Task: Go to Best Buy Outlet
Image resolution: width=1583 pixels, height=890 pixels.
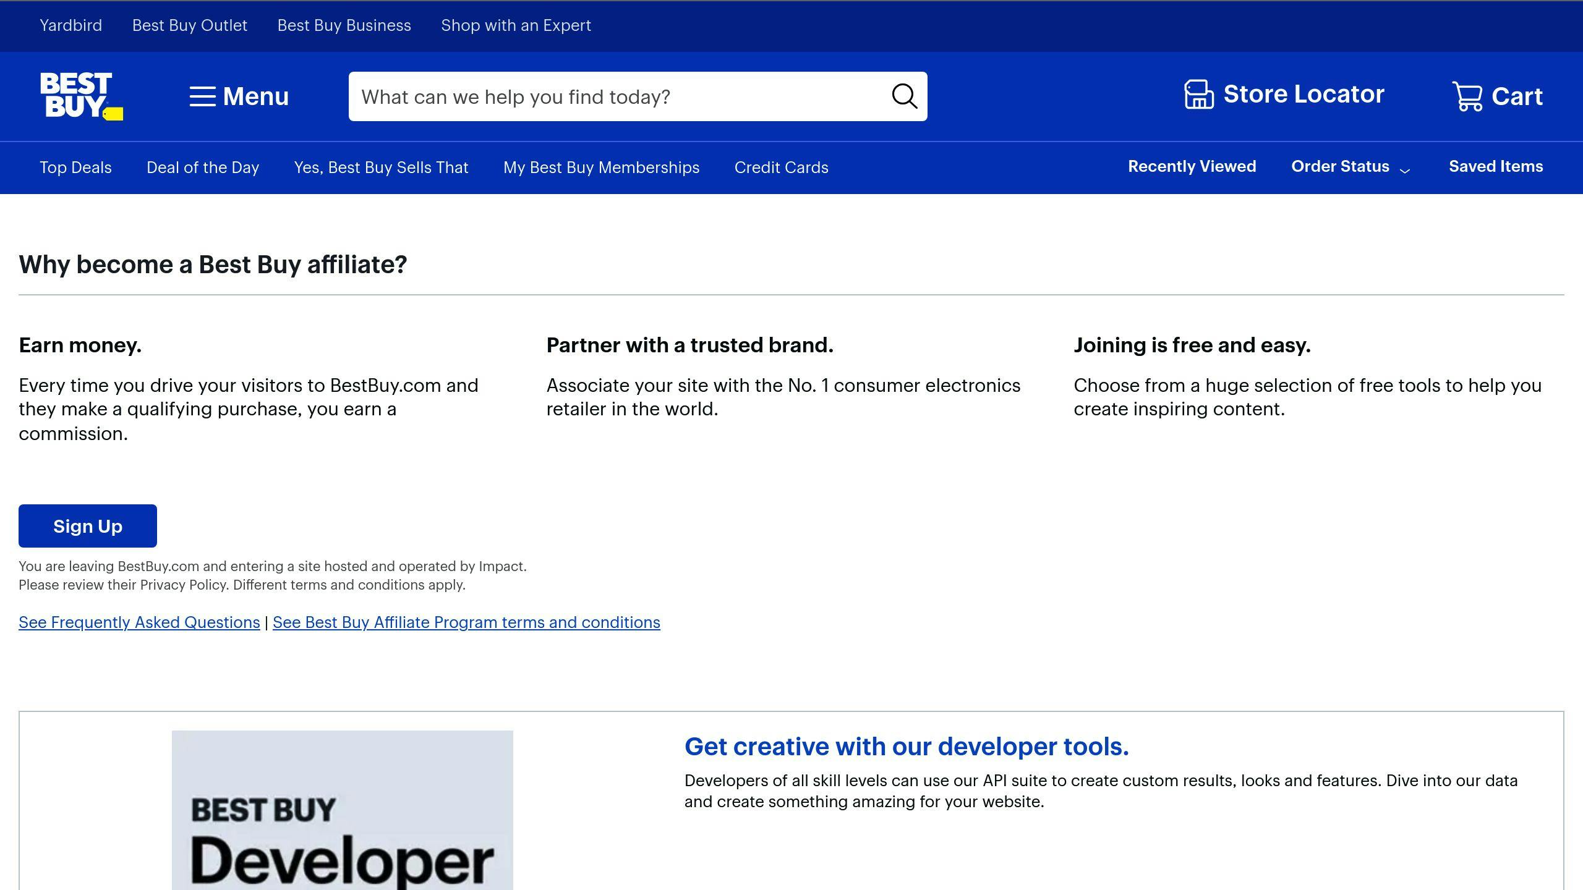Action: [x=189, y=25]
